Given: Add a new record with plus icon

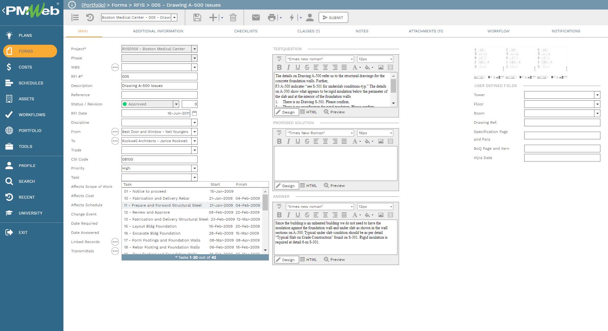Looking at the screenshot, I should tap(213, 17).
